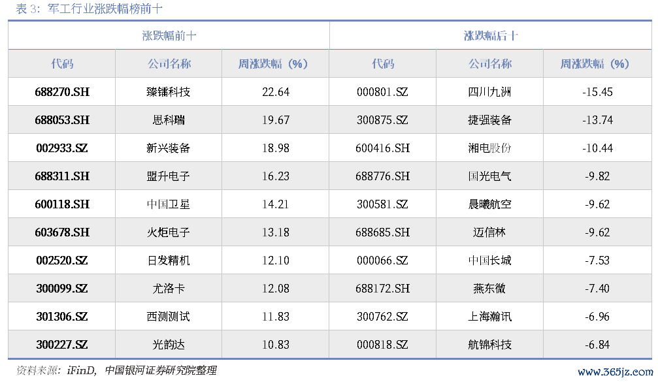The height and width of the screenshot is (382, 658).
Task: Click stock code 600118.SH
Action: pyautogui.click(x=62, y=204)
